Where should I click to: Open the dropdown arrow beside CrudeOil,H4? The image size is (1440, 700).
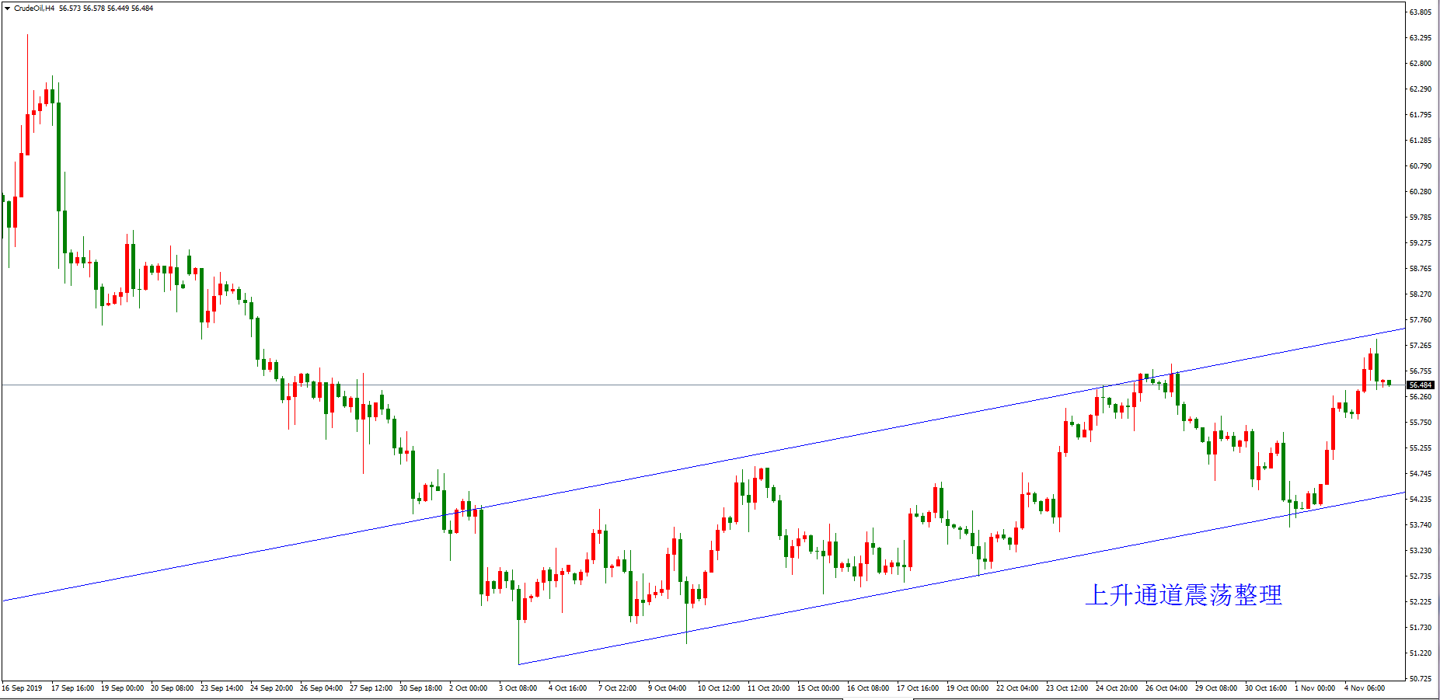(x=7, y=9)
